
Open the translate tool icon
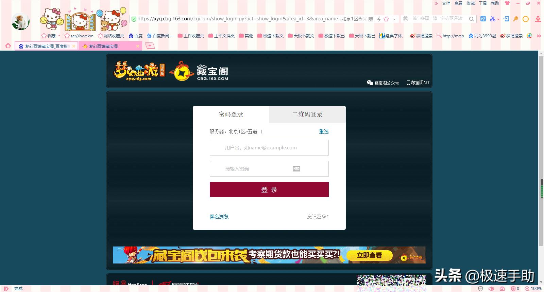tap(483, 19)
